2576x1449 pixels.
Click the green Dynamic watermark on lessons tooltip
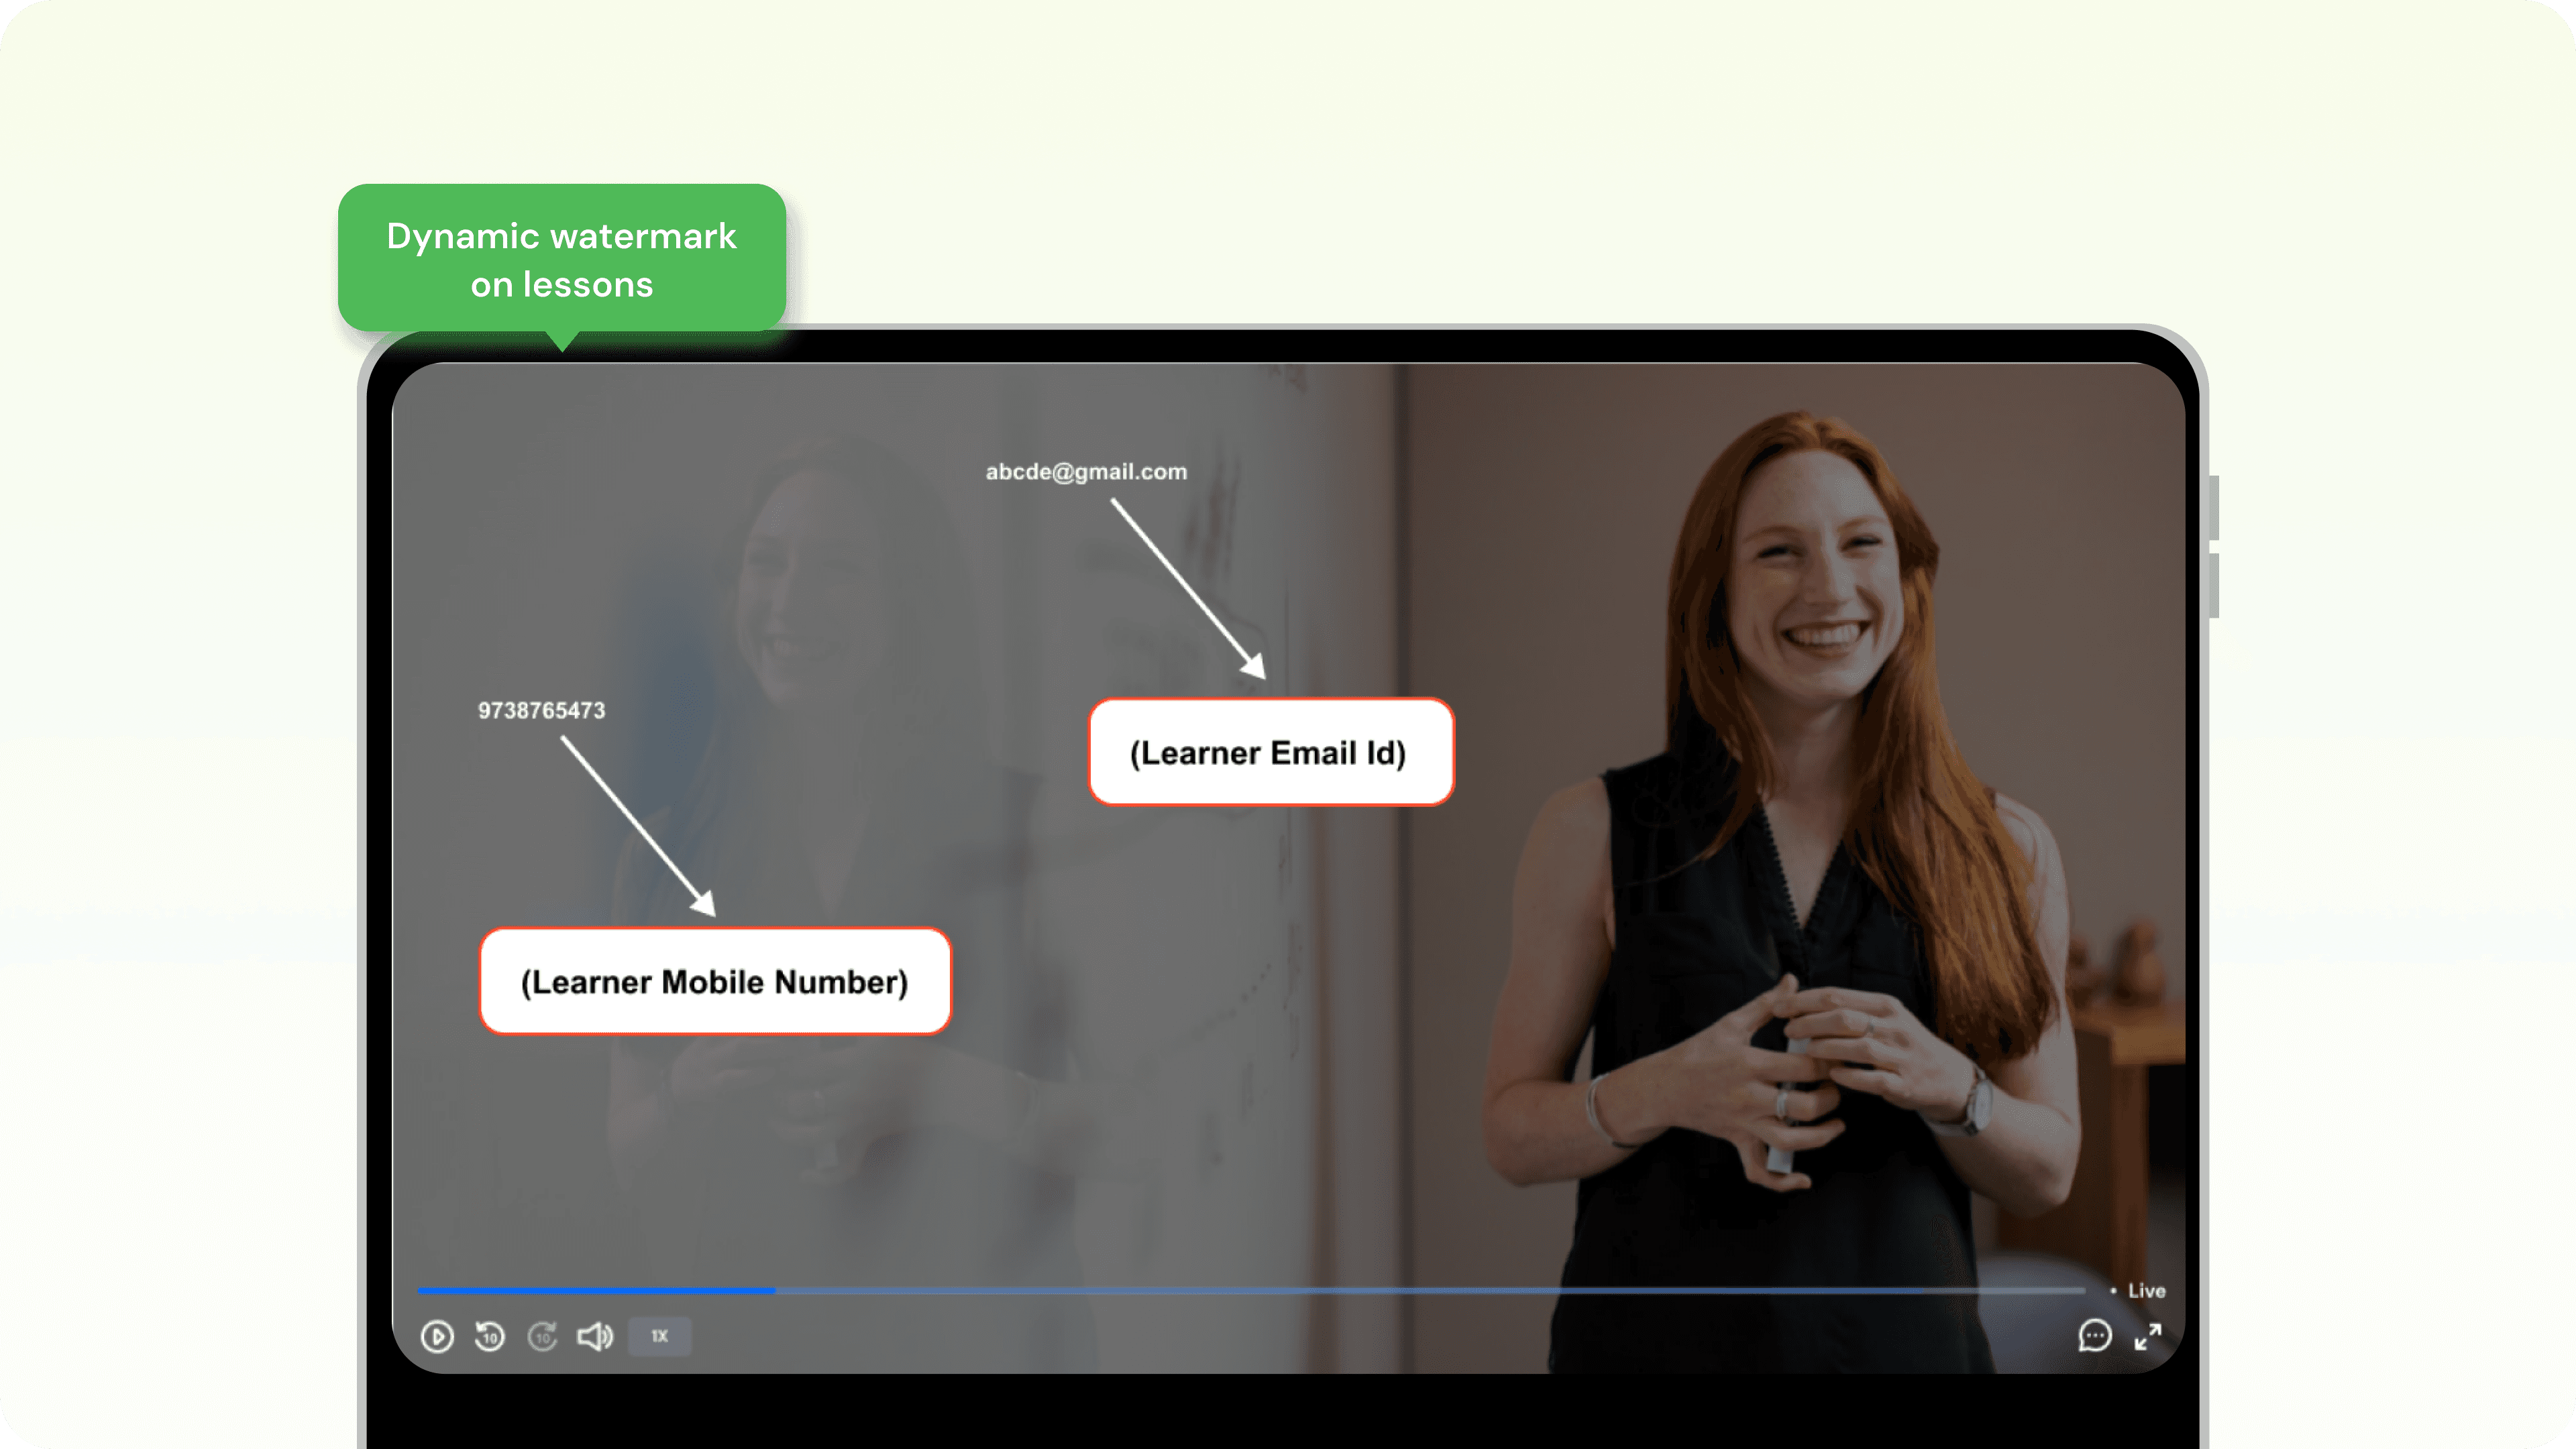pos(561,259)
